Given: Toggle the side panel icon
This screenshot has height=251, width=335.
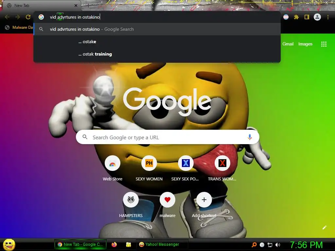Looking at the screenshot, I should [x=307, y=17].
